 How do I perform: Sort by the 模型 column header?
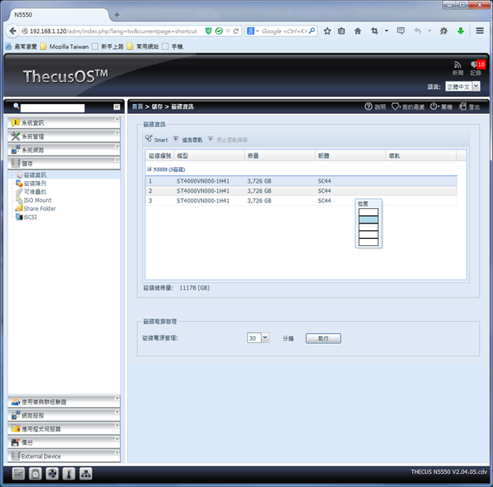coord(209,156)
